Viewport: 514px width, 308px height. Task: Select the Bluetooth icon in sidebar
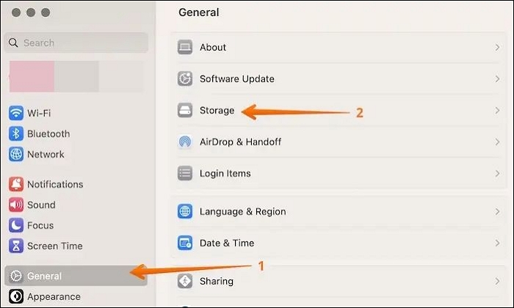click(x=16, y=134)
